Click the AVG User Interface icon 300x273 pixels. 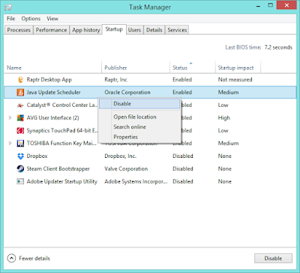20,118
